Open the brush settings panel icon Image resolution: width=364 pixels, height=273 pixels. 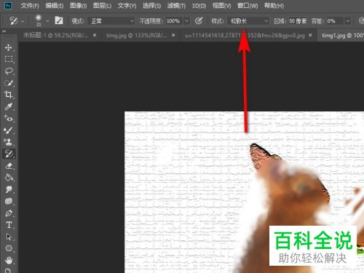pyautogui.click(x=59, y=20)
